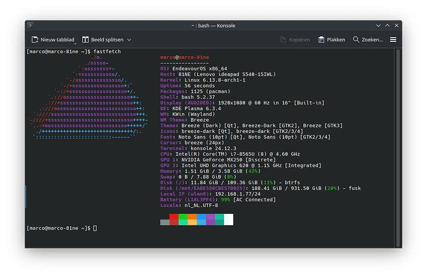Click the 'KDE Plasma 6.3.4' text
The image size is (427, 277).
(197, 109)
